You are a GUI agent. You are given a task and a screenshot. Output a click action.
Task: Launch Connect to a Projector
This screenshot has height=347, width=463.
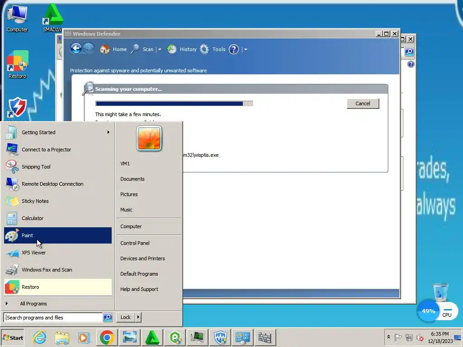pyautogui.click(x=58, y=150)
